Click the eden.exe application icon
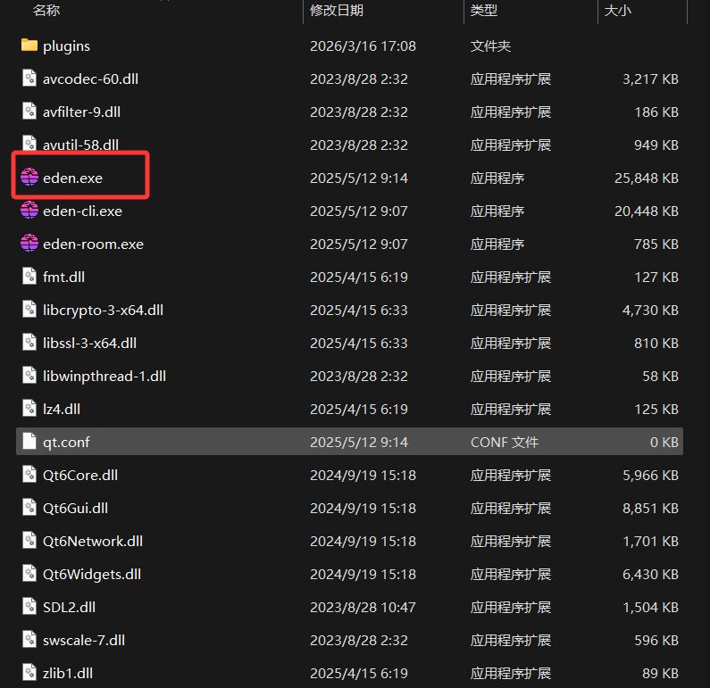The image size is (710, 688). [29, 178]
